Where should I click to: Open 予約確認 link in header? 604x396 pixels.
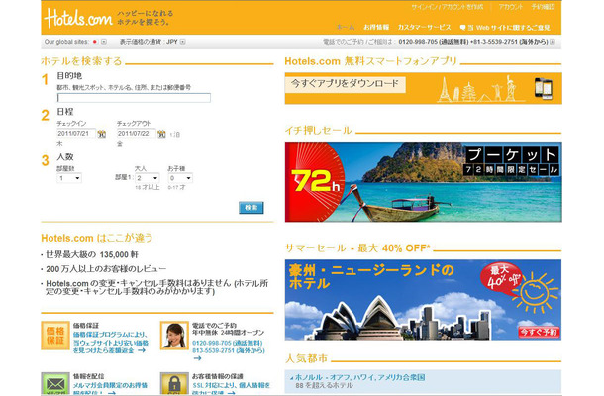coord(544,7)
